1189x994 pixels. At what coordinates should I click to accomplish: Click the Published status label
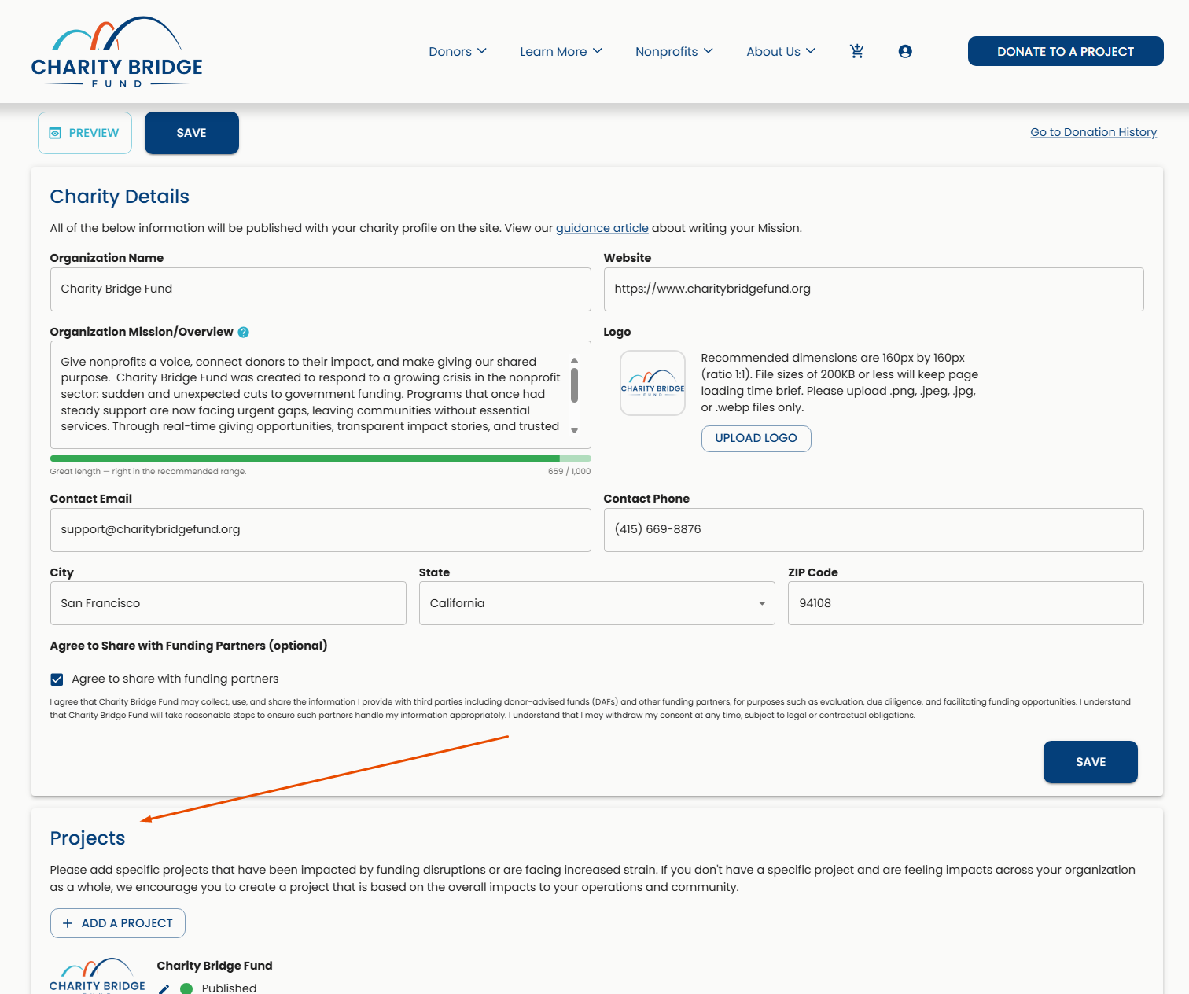[229, 988]
